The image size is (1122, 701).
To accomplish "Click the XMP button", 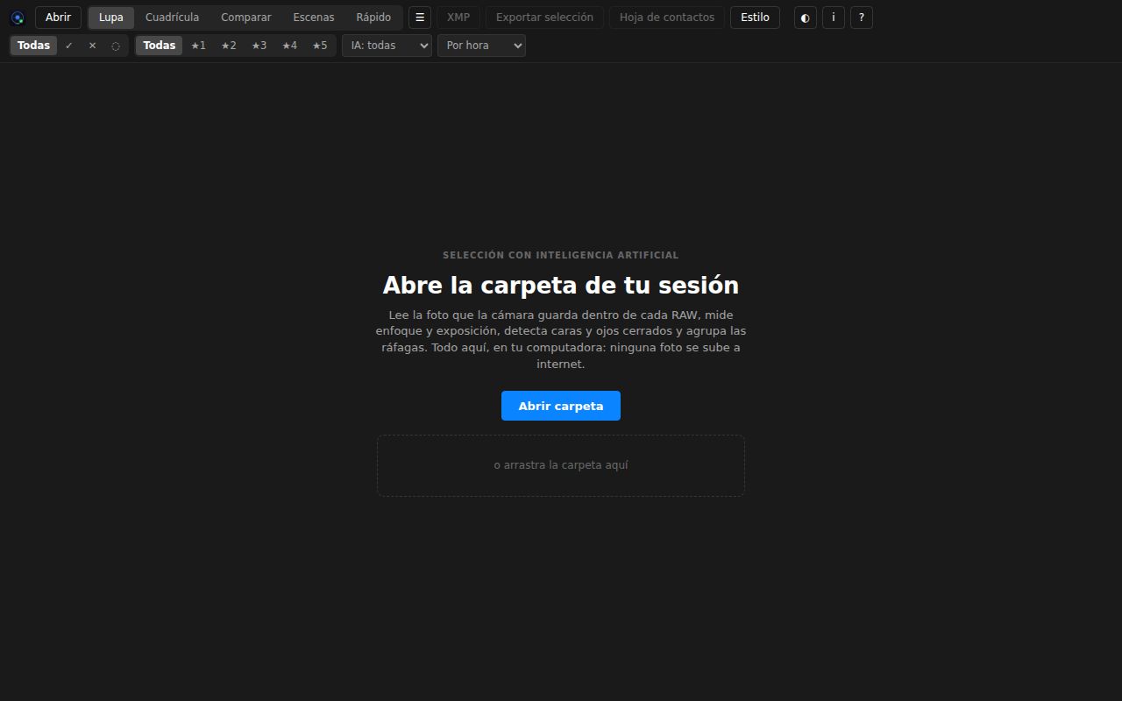I will click(458, 18).
